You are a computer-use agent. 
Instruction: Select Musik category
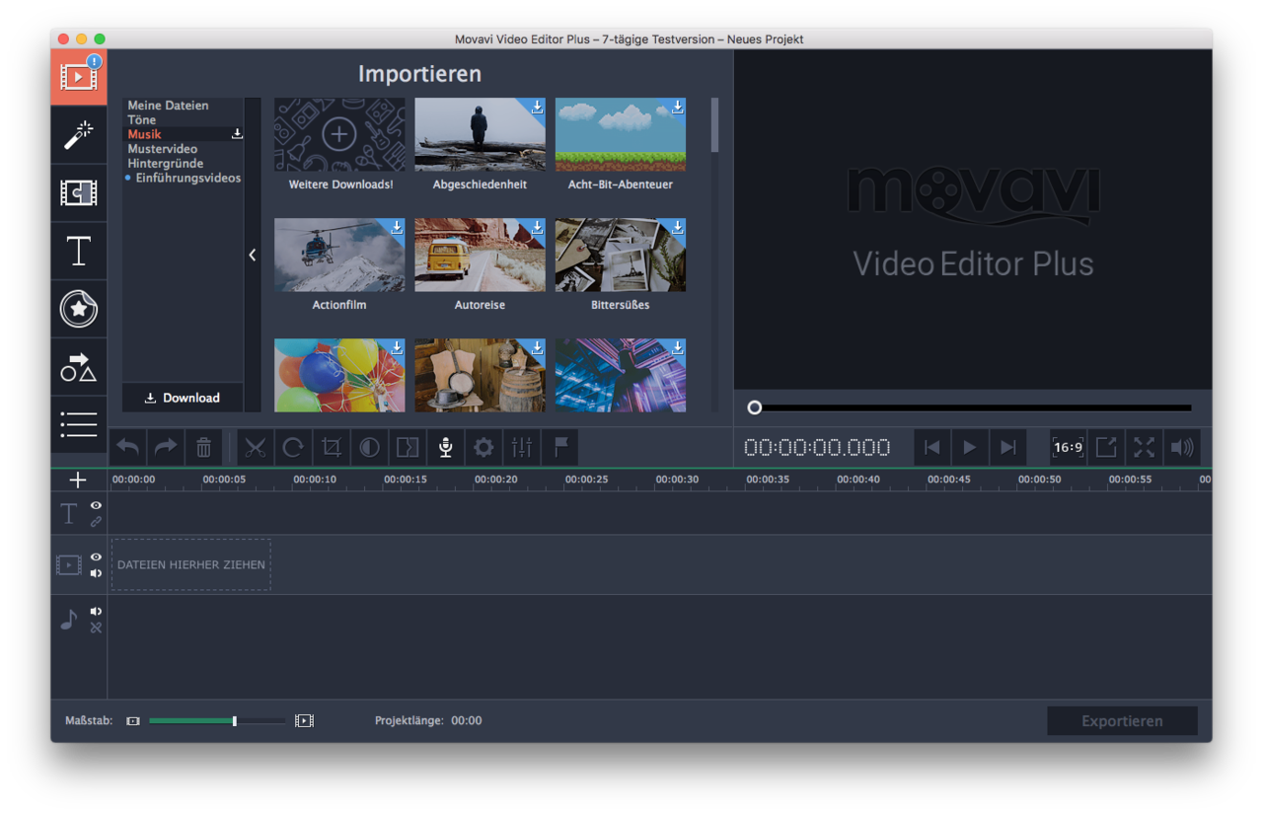(x=144, y=134)
